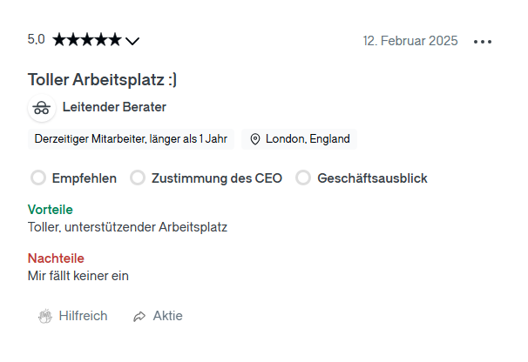
Task: Click the 5.0 rating score
Action: pos(36,39)
